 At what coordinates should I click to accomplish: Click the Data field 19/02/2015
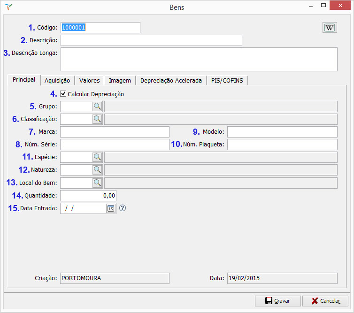[x=282, y=278]
